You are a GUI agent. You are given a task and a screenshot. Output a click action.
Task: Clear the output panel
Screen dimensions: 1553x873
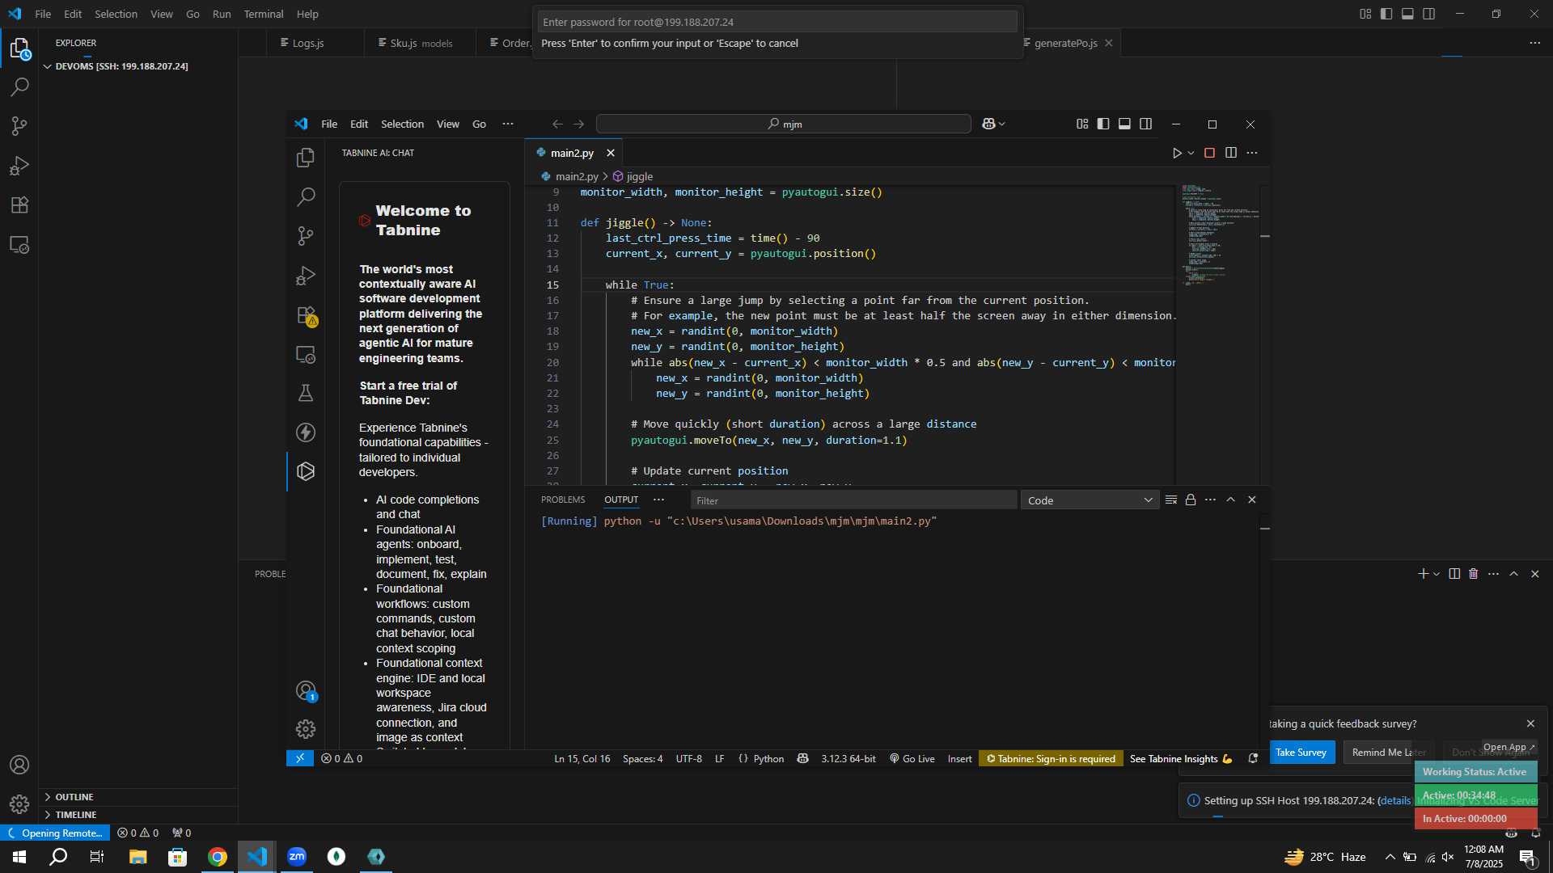(1170, 500)
